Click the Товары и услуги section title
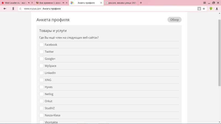221x124 pixels. (x=53, y=31)
